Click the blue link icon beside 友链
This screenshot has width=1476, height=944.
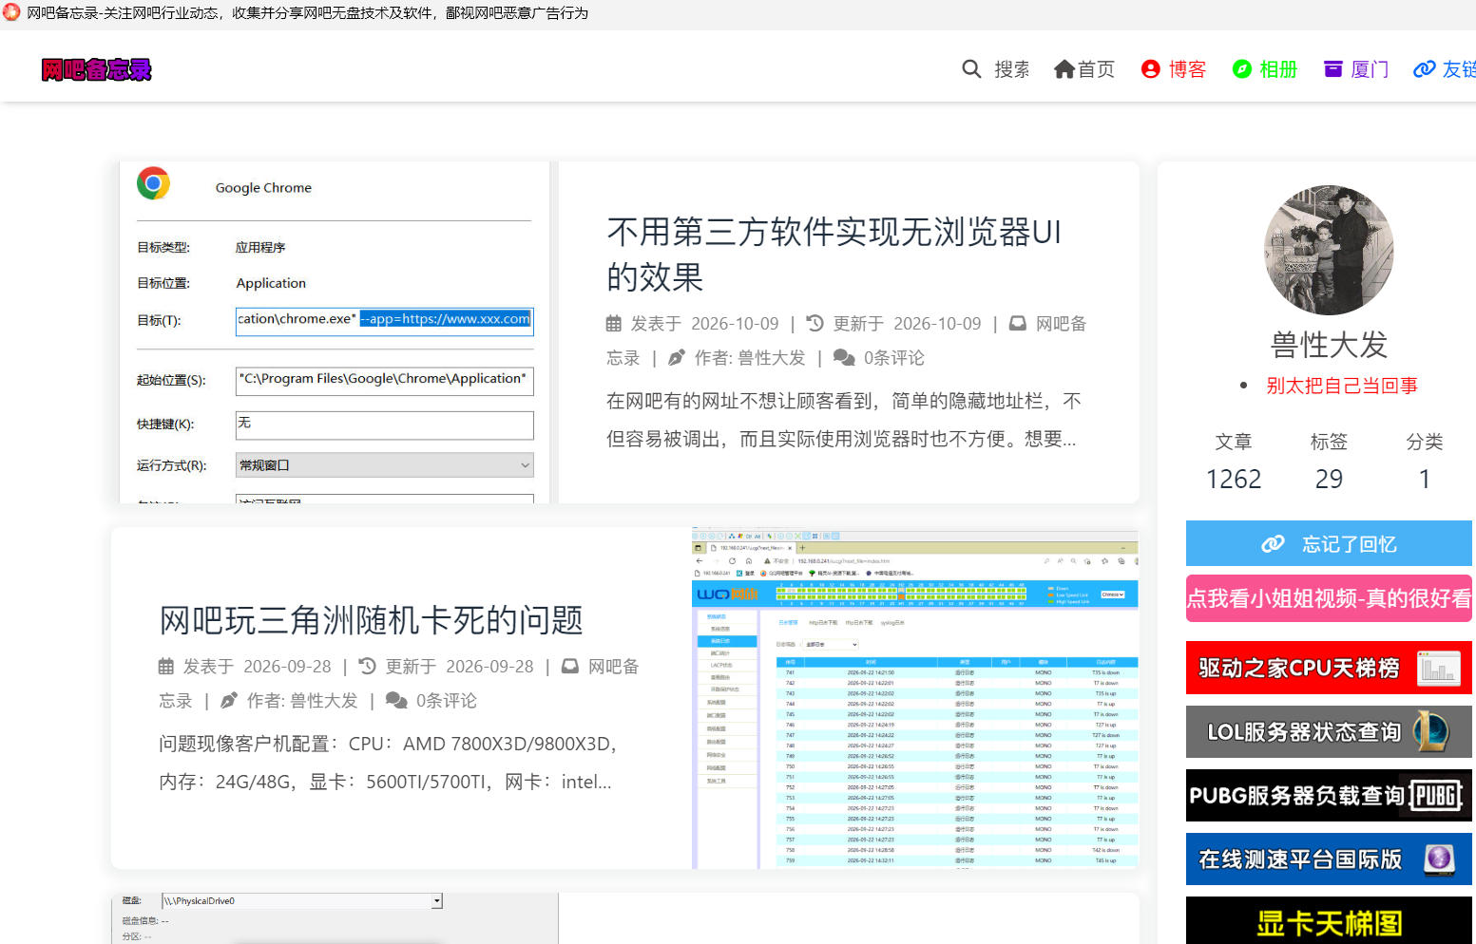point(1425,69)
